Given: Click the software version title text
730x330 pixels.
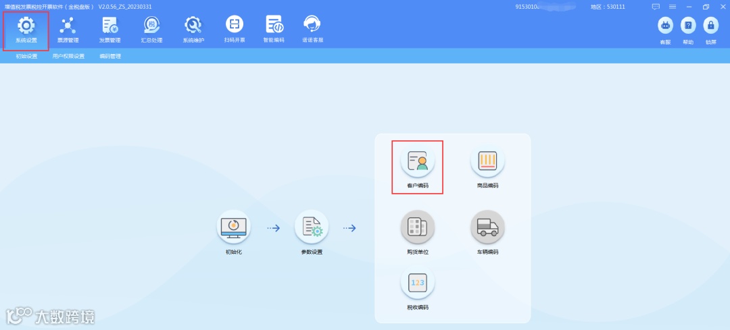Looking at the screenshot, I should [x=78, y=7].
